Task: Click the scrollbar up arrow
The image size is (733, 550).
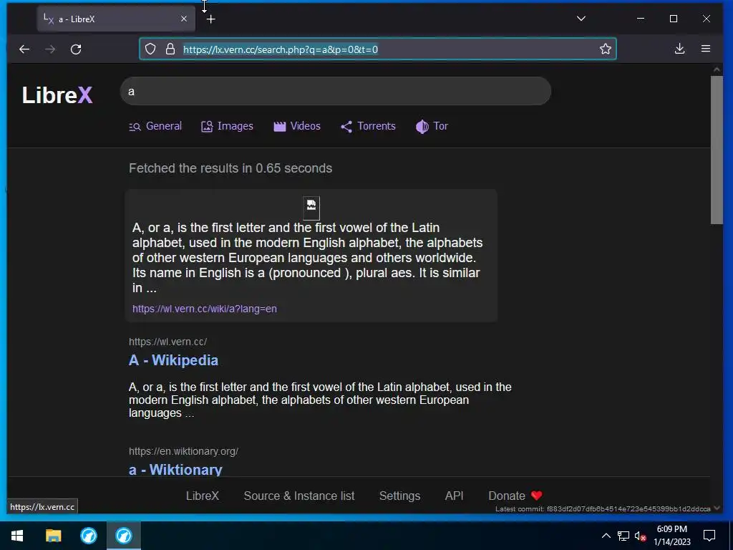Action: coord(717,69)
